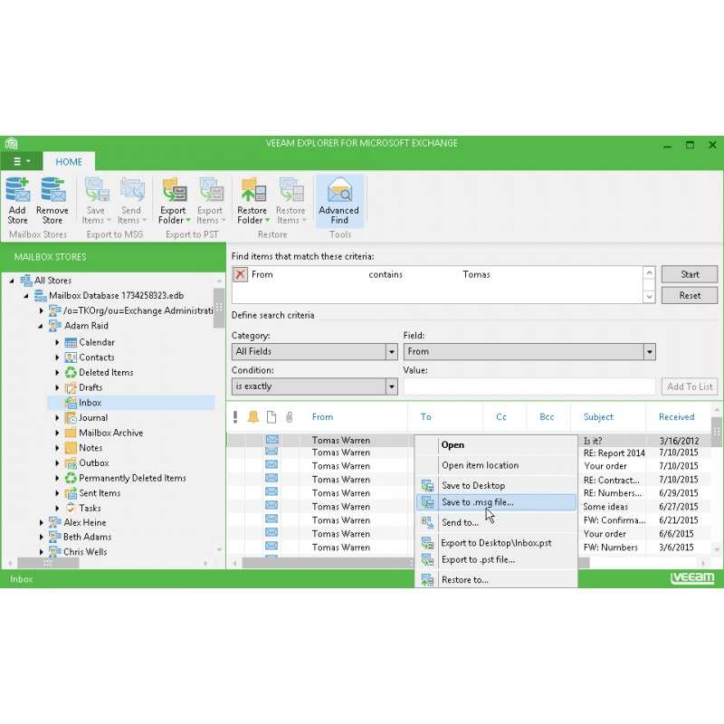The image size is (724, 724).
Task: Click the Notes folder icon
Action: [71, 448]
